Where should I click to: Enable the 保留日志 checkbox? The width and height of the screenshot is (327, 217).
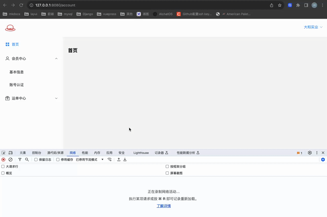(x=36, y=160)
